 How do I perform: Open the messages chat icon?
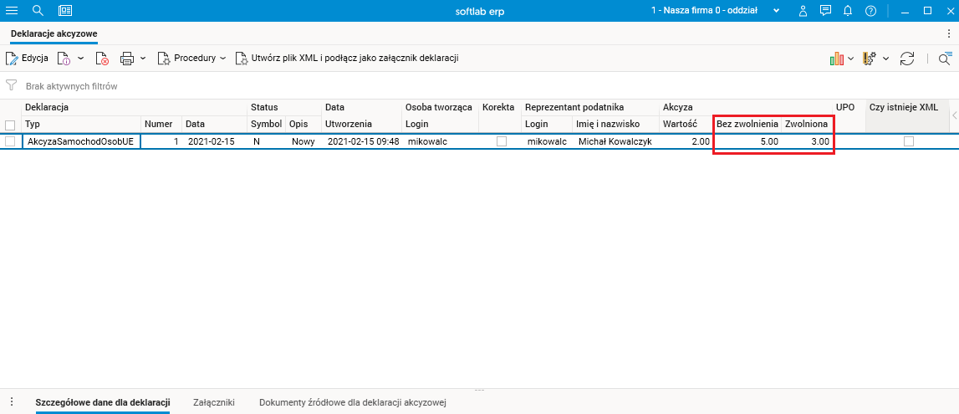click(x=826, y=11)
